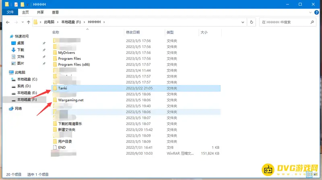Viewport: 322px width, 180px height.
Task: Click 此电脑 in the address bar
Action: click(49, 22)
